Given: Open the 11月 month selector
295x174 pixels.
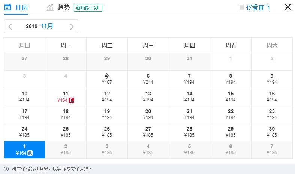Looking at the screenshot, I should (47, 26).
